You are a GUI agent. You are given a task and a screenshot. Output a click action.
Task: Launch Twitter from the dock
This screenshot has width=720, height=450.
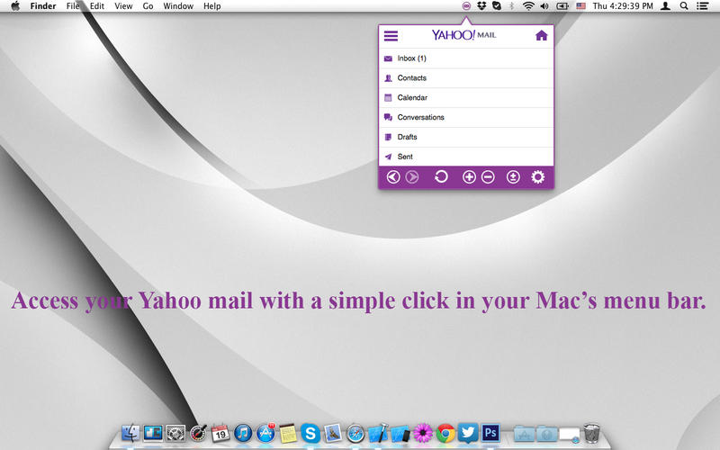468,433
